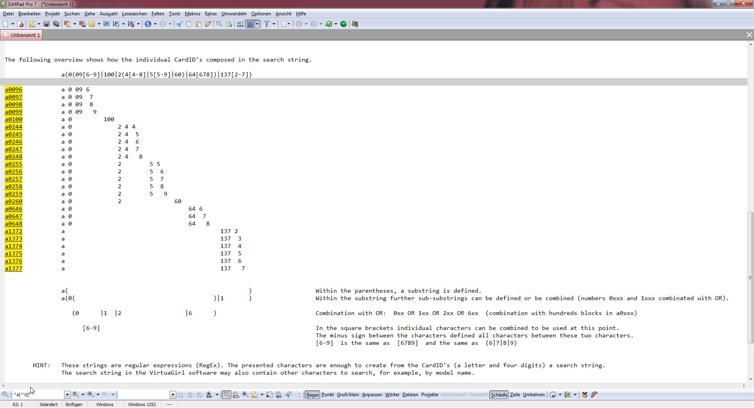The width and height of the screenshot is (754, 408).
Task: Click the vertical scrollbar thumb
Action: pyautogui.click(x=750, y=277)
